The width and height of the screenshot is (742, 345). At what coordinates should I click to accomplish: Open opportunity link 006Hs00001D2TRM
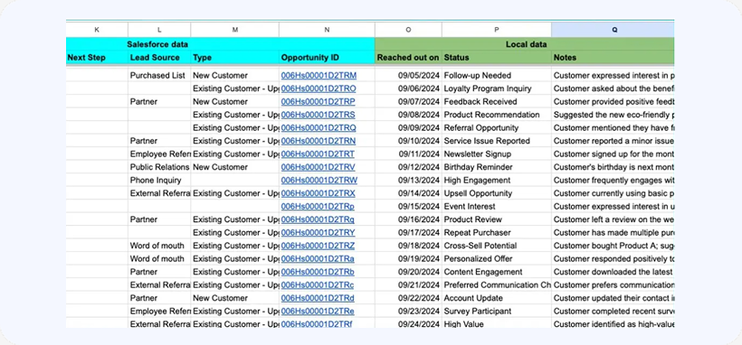319,75
